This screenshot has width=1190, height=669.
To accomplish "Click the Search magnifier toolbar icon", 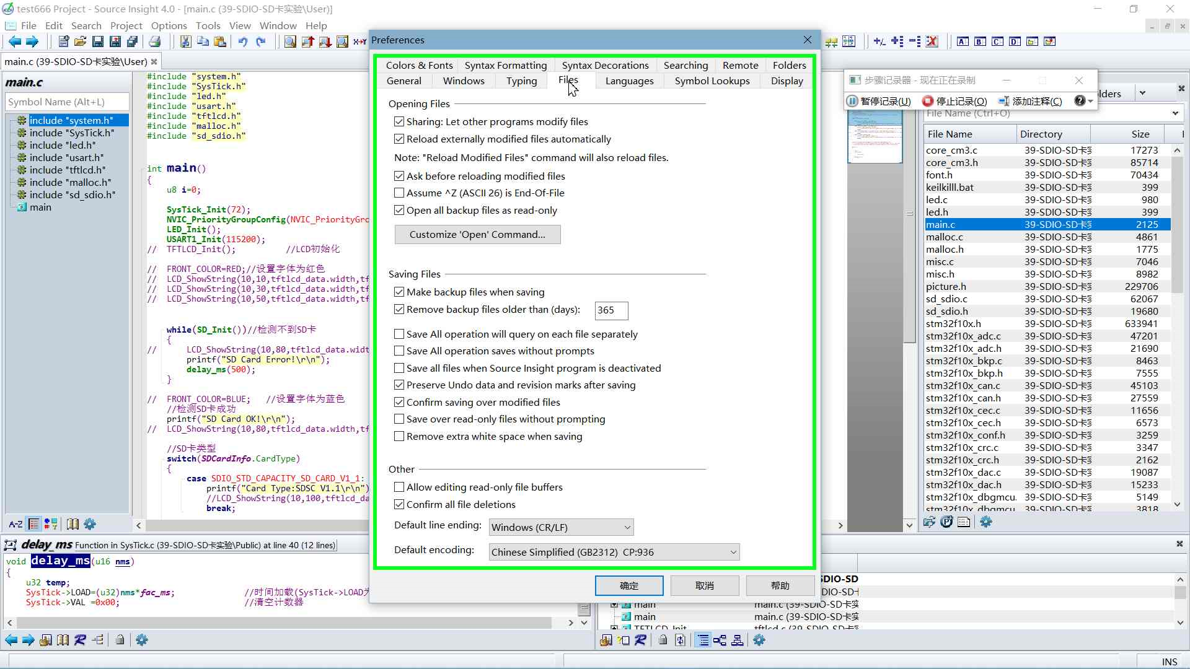I will [290, 42].
